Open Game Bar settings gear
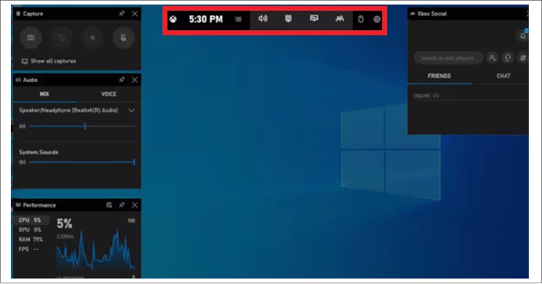Screen dimensions: 542x284 point(377,19)
